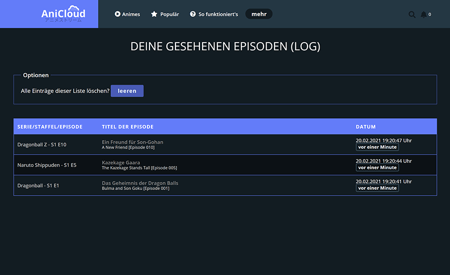
Task: Open episode Das Geheimnis der Dragon Balls
Action: (x=140, y=183)
